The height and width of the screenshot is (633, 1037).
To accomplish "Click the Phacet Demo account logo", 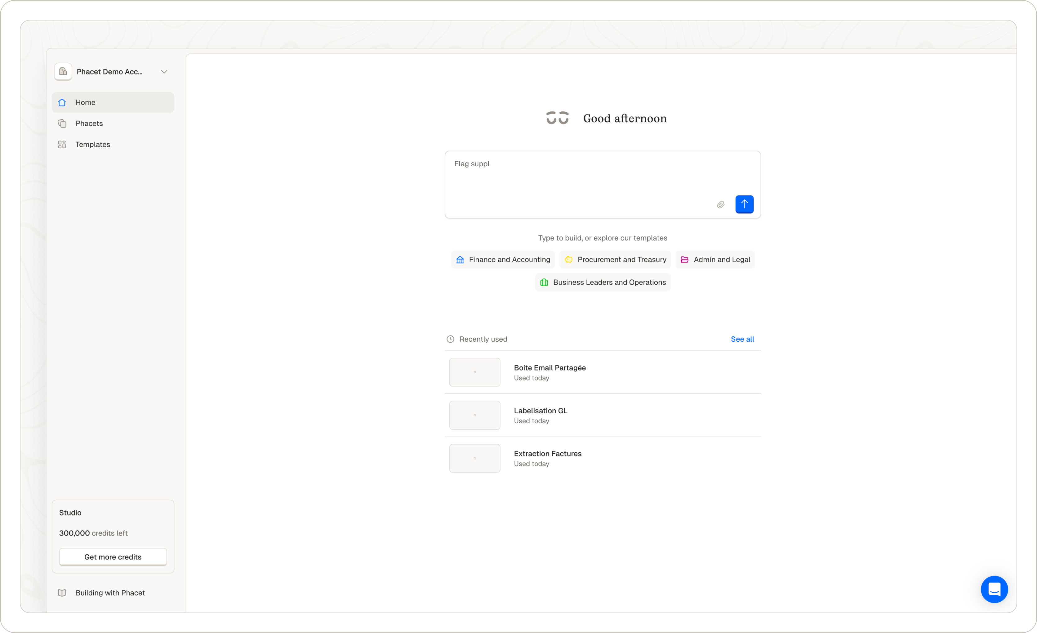I will pos(63,72).
